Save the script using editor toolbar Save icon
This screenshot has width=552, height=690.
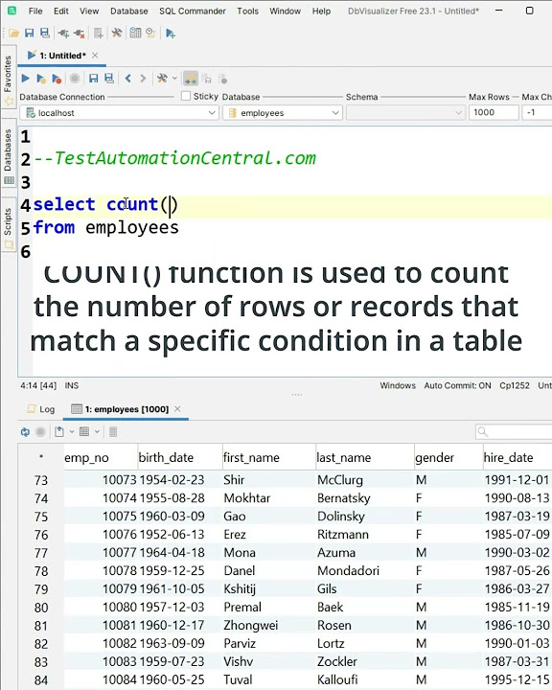click(93, 79)
